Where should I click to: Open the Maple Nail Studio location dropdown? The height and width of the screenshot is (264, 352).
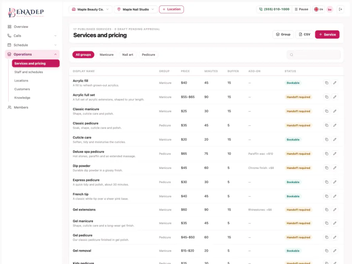coord(136,9)
